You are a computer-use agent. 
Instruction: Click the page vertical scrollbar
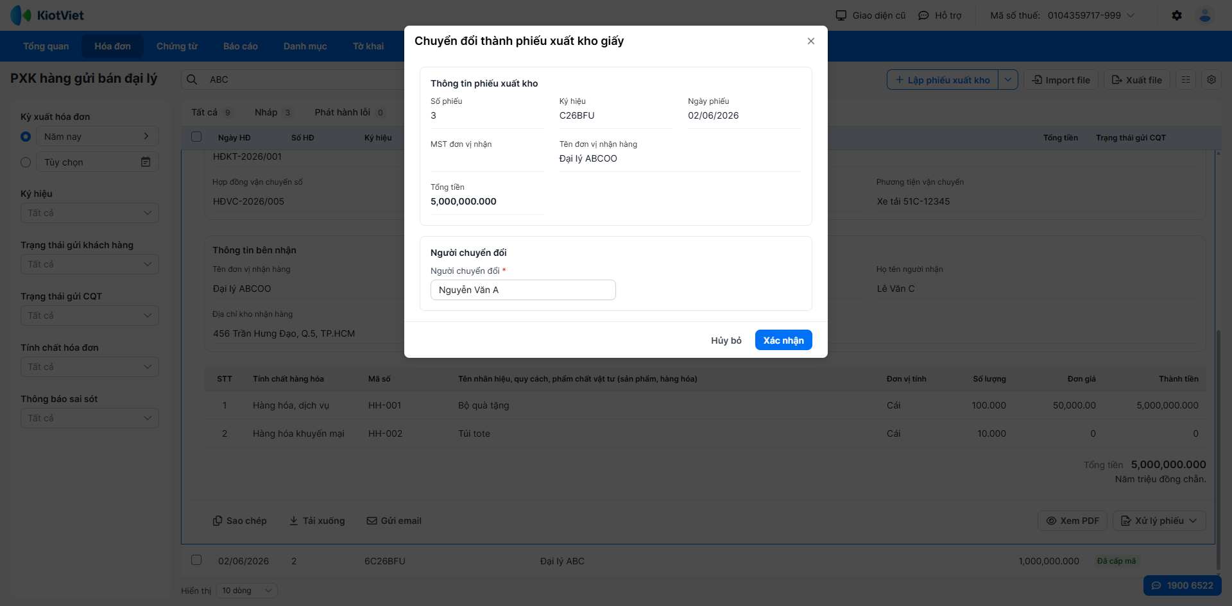(x=1218, y=449)
